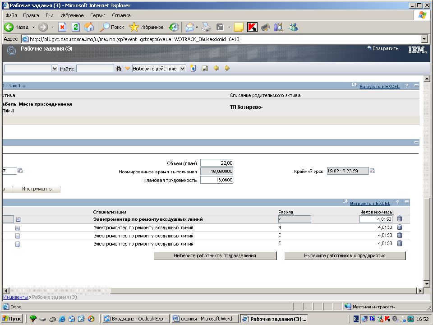
Task: Go to the Home page icon
Action: click(89, 27)
